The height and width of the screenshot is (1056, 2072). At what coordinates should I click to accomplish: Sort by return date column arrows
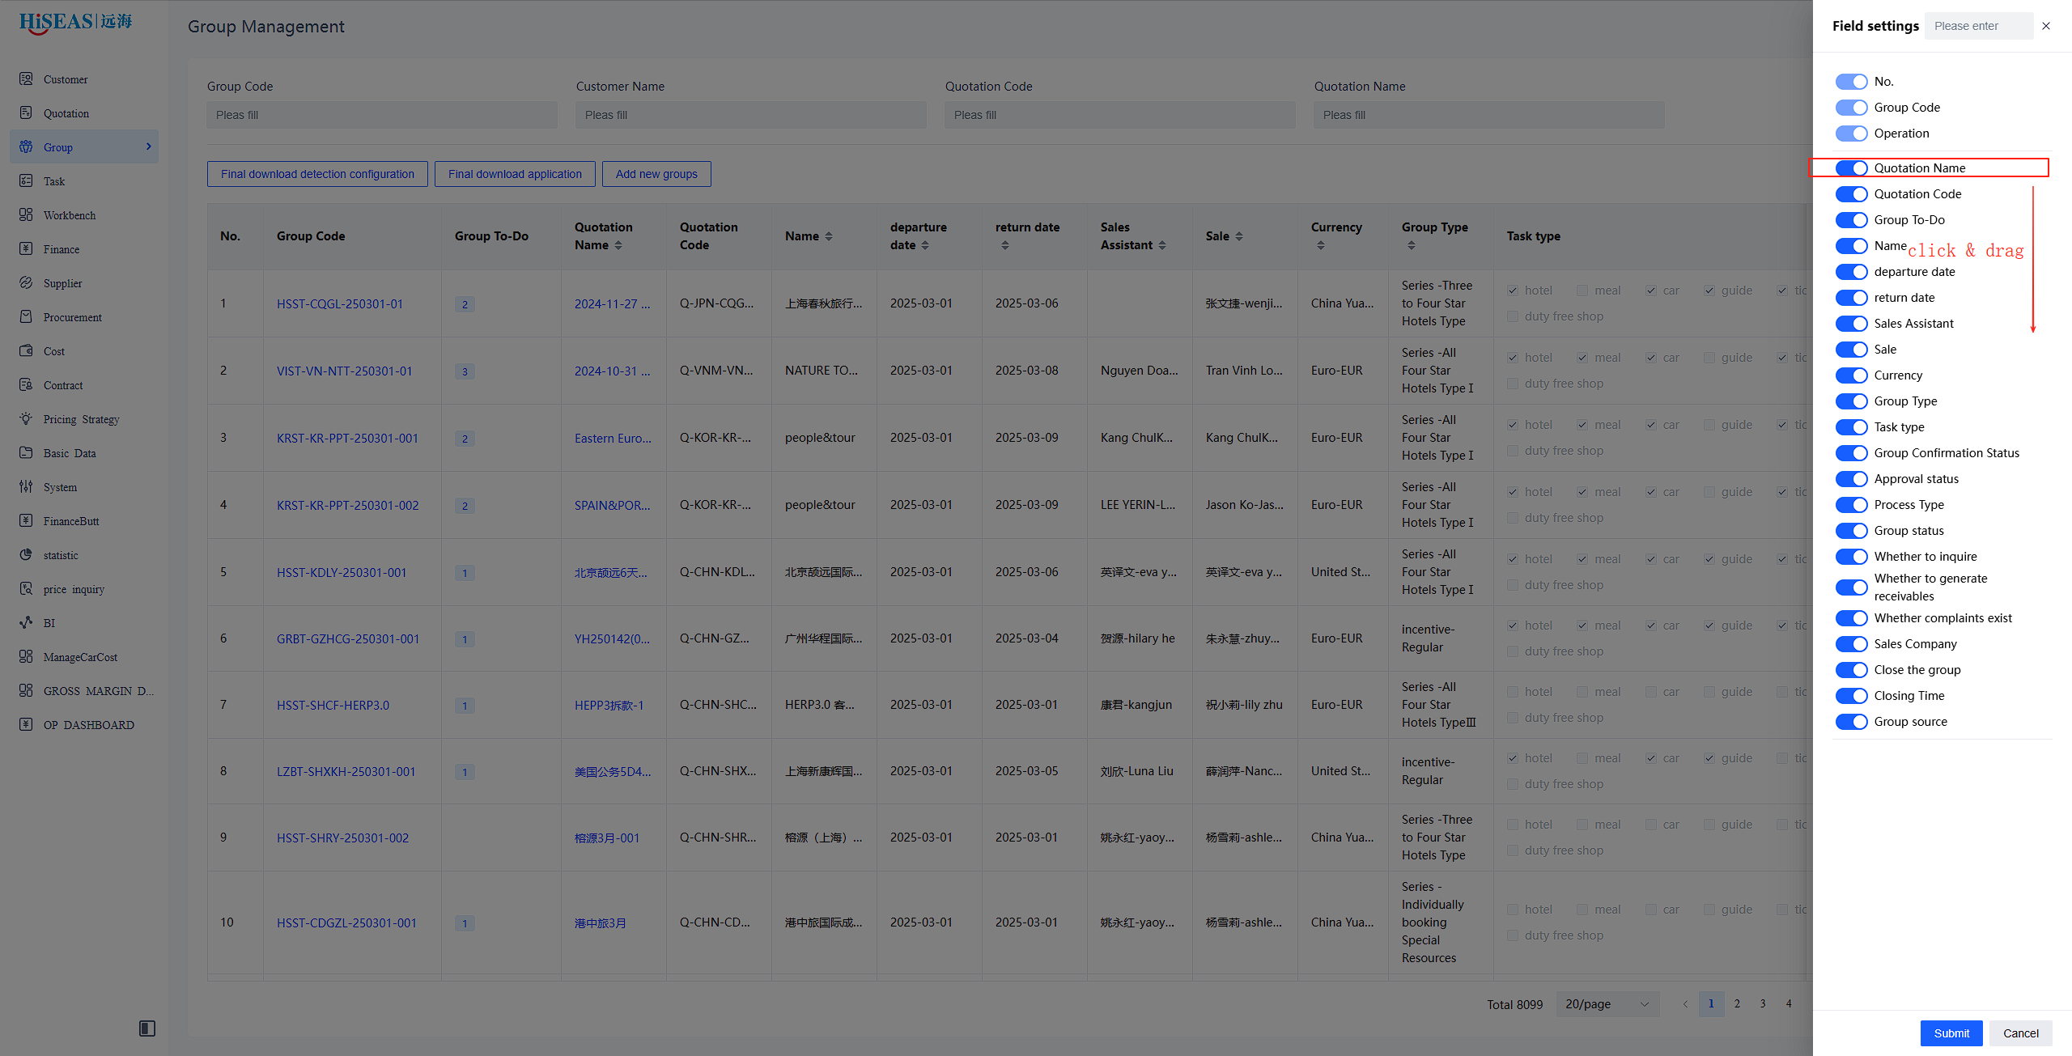coord(1005,245)
